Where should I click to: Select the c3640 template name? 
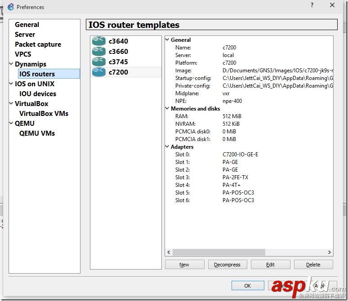[x=118, y=41]
